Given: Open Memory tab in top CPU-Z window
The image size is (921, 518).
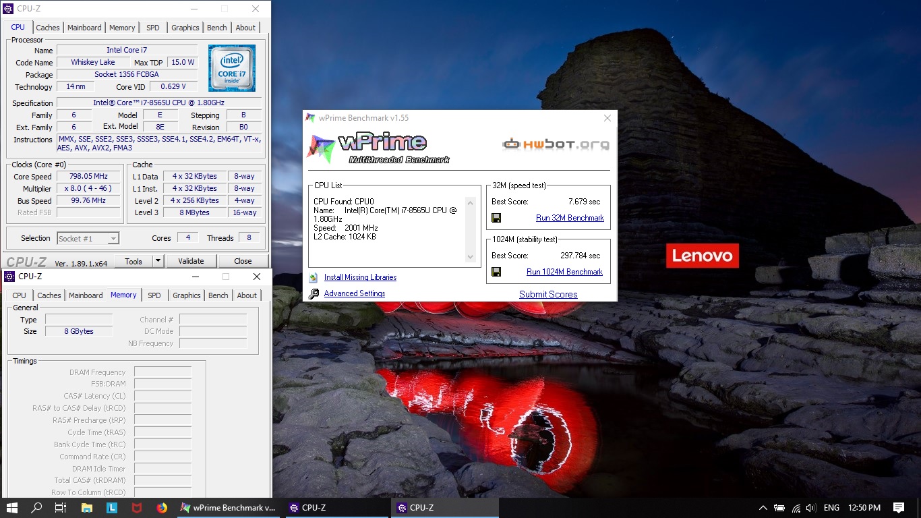Looking at the screenshot, I should [122, 28].
